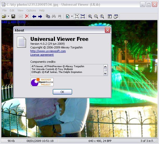This screenshot has width=159, height=144.
Task: Click the original size zoom icon
Action: 102,16
